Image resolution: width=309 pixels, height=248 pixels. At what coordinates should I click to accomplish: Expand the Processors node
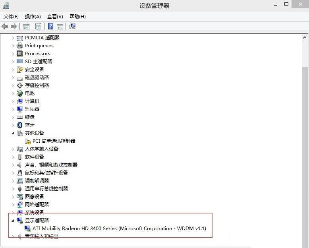(x=13, y=54)
